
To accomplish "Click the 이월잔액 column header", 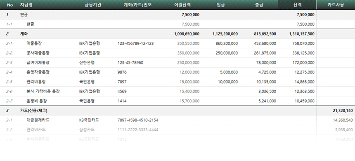I will (x=182, y=5).
